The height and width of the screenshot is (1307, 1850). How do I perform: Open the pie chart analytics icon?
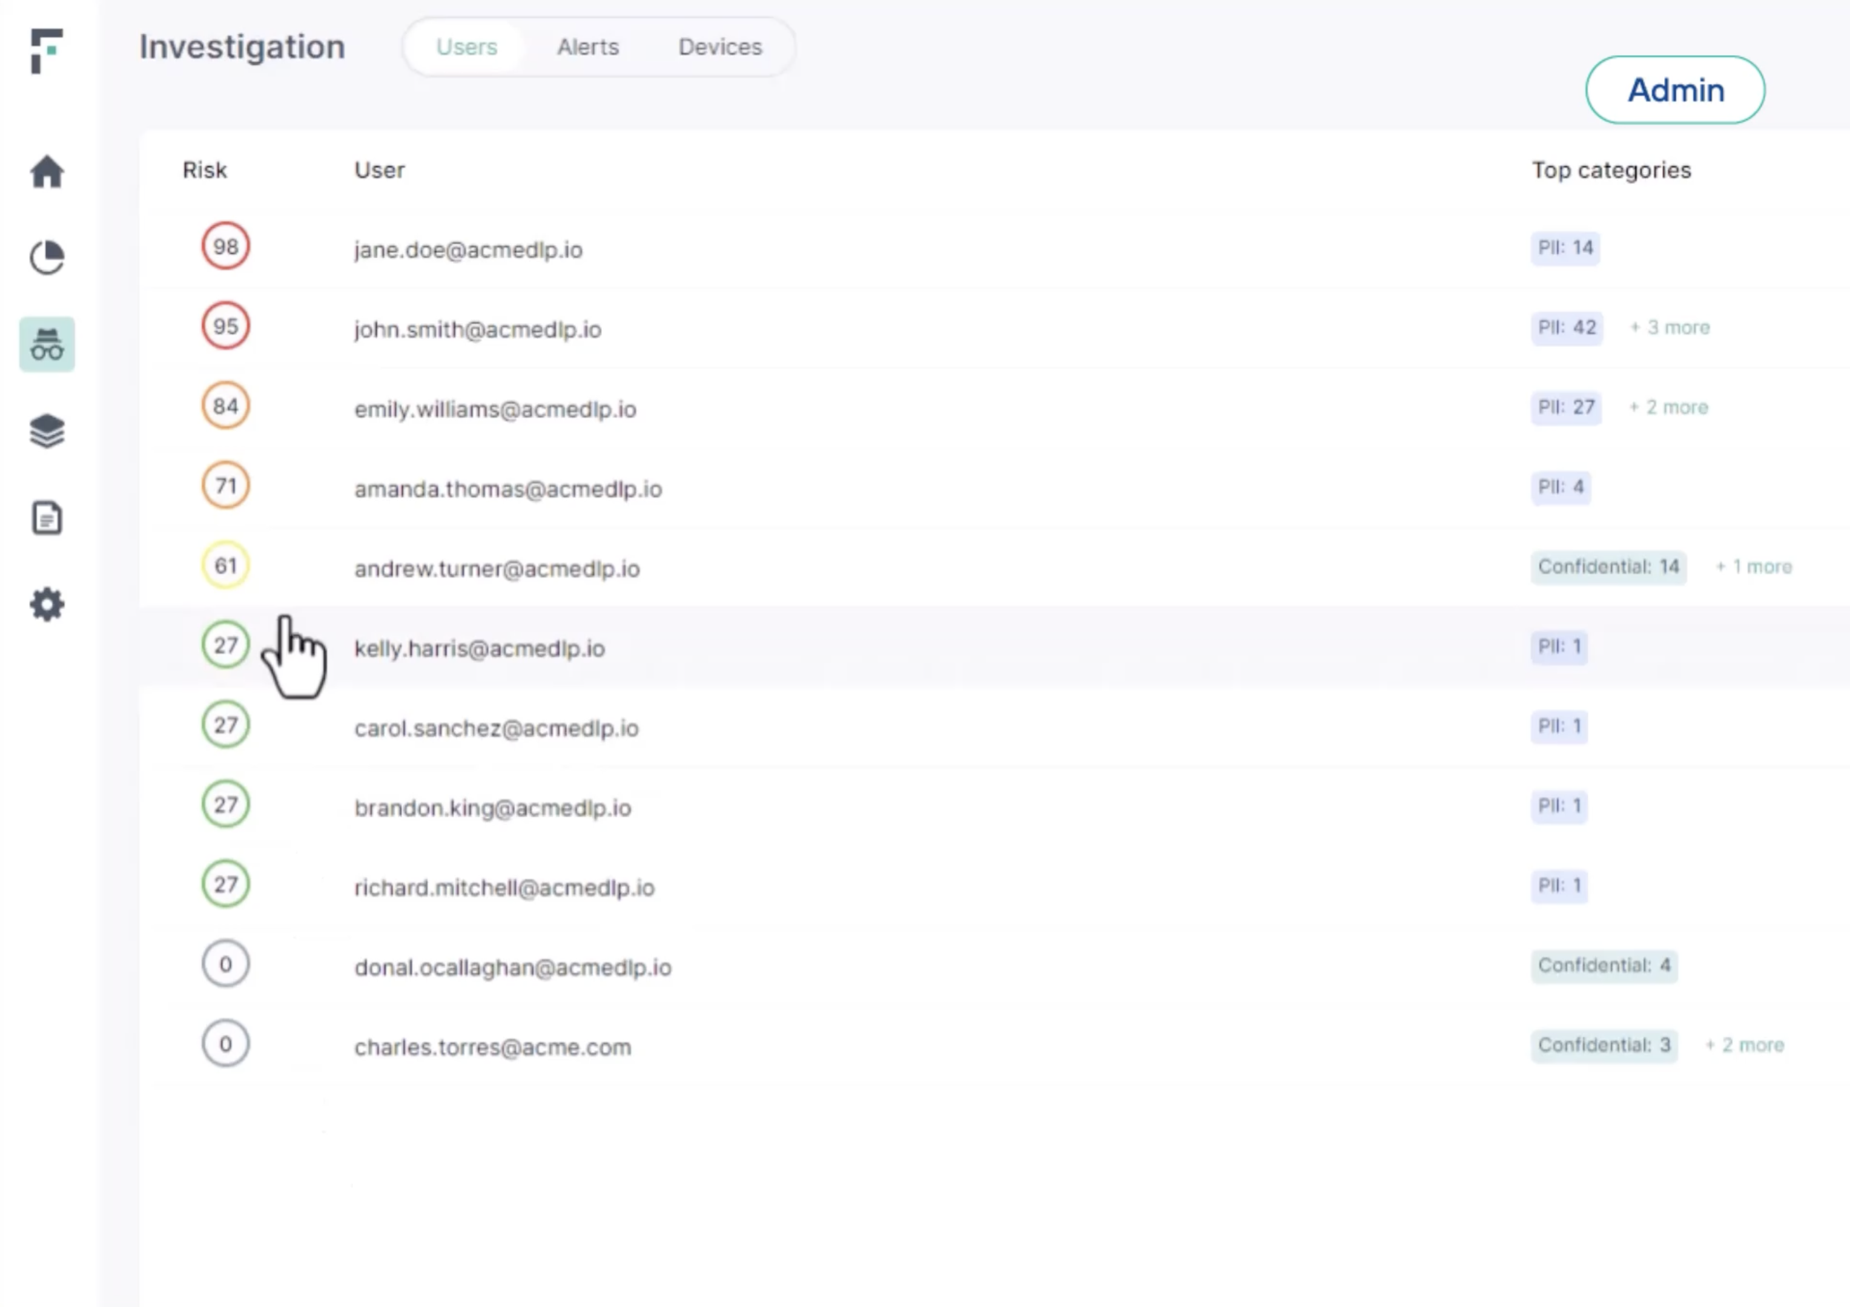coord(47,258)
